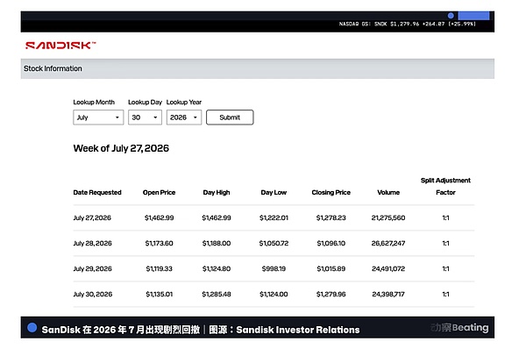Click the blue dot beside the SanDisk caption
Screen dimensions: 526x356
tap(32, 327)
